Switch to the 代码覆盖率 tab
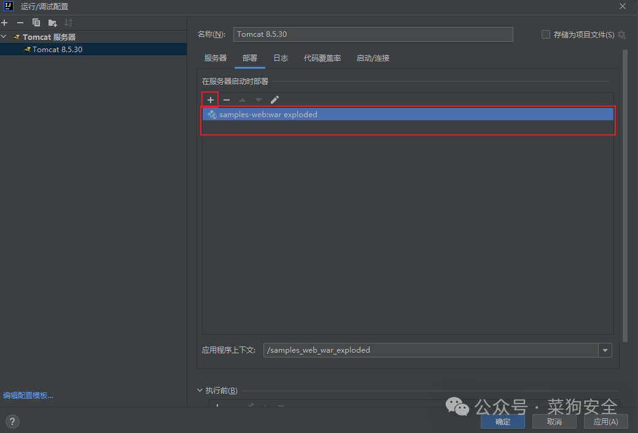The height and width of the screenshot is (433, 638). [322, 58]
